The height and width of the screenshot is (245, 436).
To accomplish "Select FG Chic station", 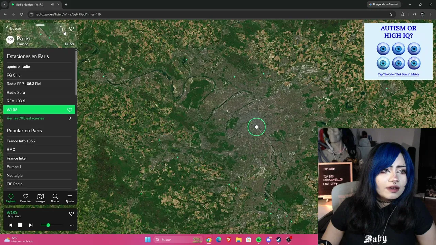I will pos(39,75).
